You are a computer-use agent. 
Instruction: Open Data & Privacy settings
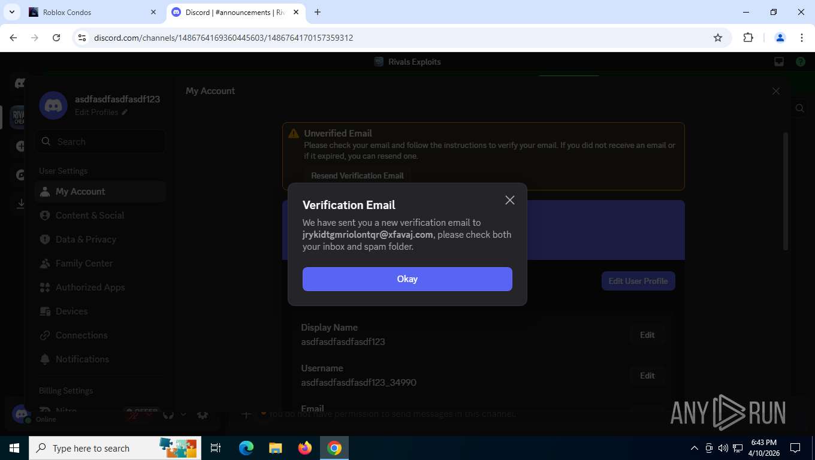[x=101, y=240]
